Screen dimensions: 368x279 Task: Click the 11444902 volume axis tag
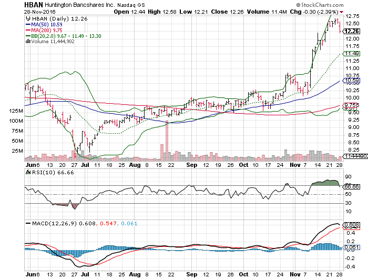355,156
